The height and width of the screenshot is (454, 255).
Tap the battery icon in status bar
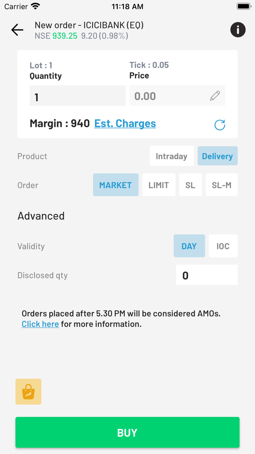click(x=244, y=6)
